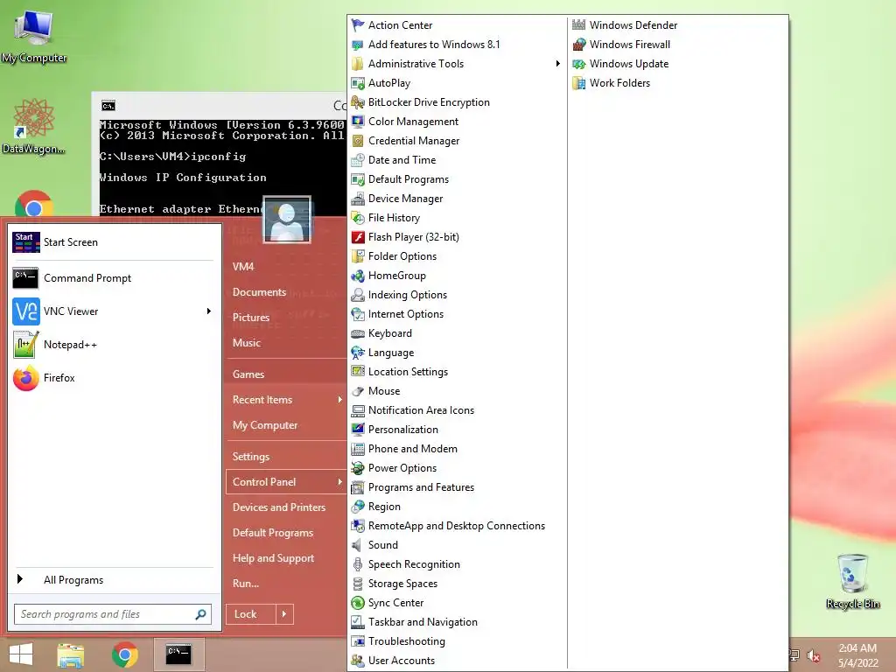Launch Firefox from the Start menu icon
The image size is (896, 672).
[26, 378]
